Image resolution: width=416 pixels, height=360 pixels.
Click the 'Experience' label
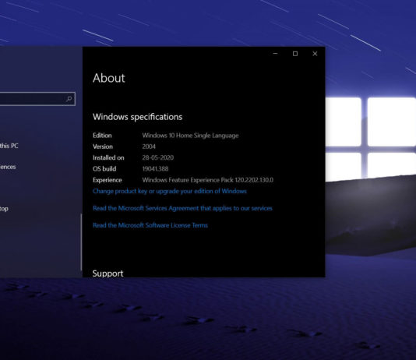108,180
